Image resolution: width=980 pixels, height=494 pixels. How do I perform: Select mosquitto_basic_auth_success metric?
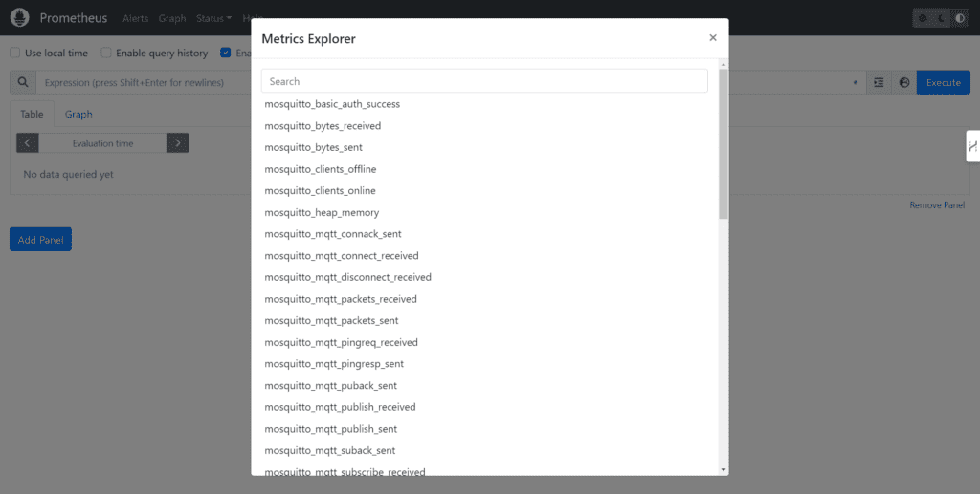pos(332,104)
